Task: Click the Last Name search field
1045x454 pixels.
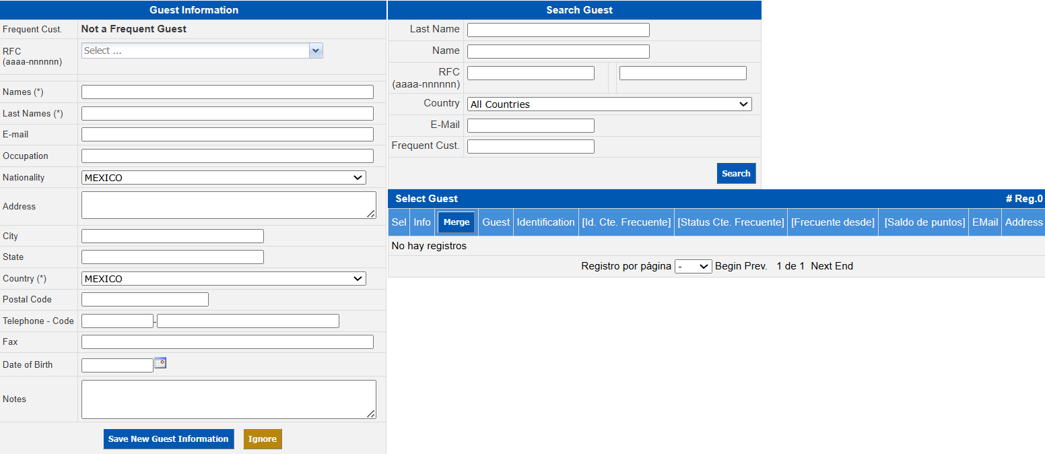Action: (558, 30)
